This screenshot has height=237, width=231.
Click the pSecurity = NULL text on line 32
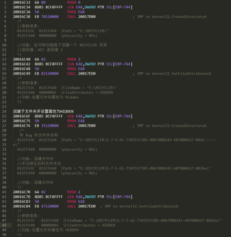[79, 150]
